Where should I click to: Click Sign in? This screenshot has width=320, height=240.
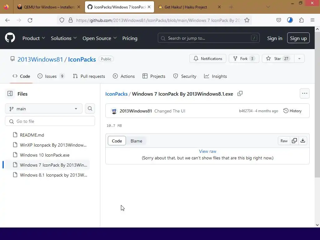click(275, 38)
